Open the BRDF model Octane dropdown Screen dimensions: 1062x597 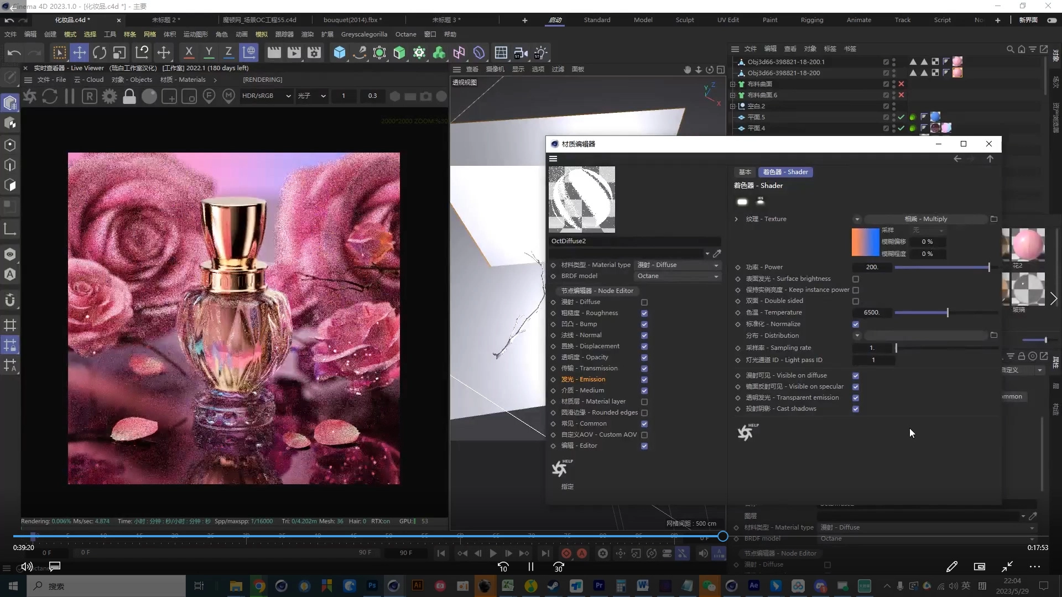pyautogui.click(x=677, y=276)
